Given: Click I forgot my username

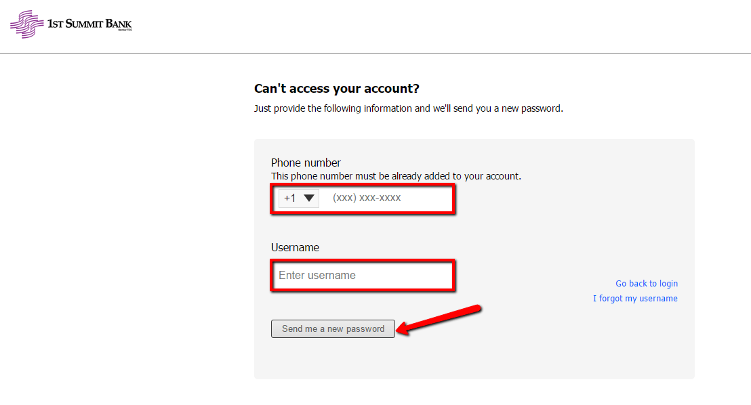Looking at the screenshot, I should coord(635,298).
